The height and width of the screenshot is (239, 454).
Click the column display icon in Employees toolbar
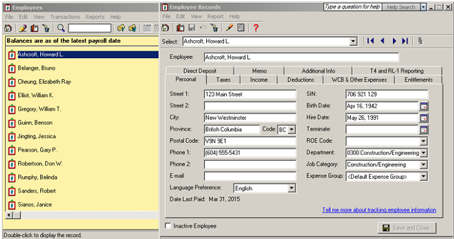(x=147, y=28)
